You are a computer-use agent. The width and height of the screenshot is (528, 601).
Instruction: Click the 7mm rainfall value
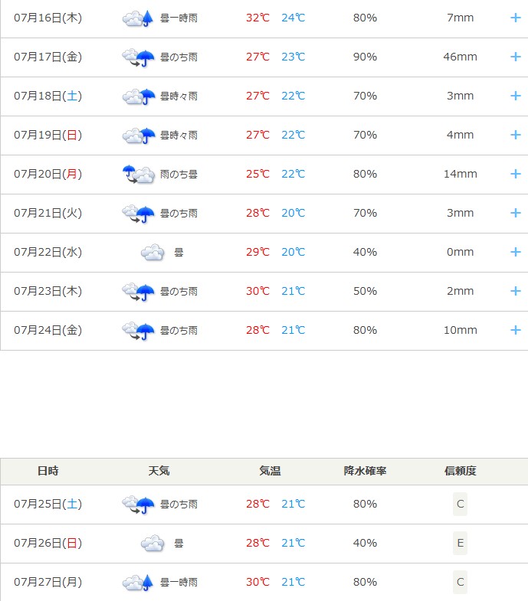(460, 18)
